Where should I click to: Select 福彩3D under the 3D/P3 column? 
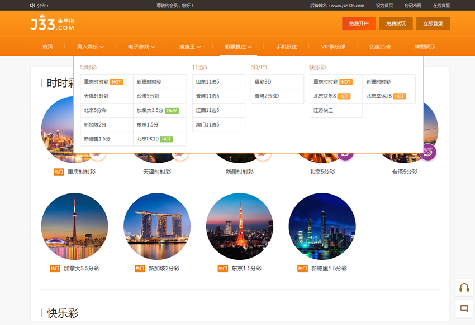coord(263,81)
